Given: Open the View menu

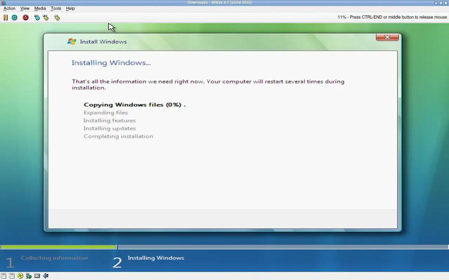Looking at the screenshot, I should click(25, 8).
